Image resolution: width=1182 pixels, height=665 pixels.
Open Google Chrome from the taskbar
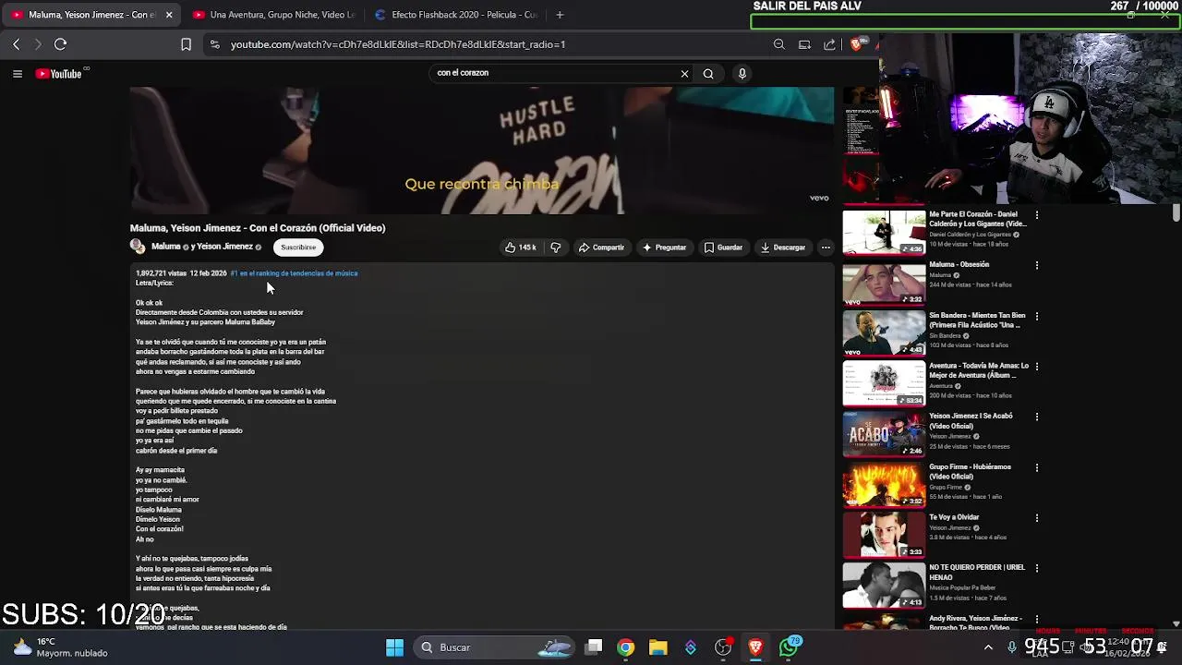626,647
